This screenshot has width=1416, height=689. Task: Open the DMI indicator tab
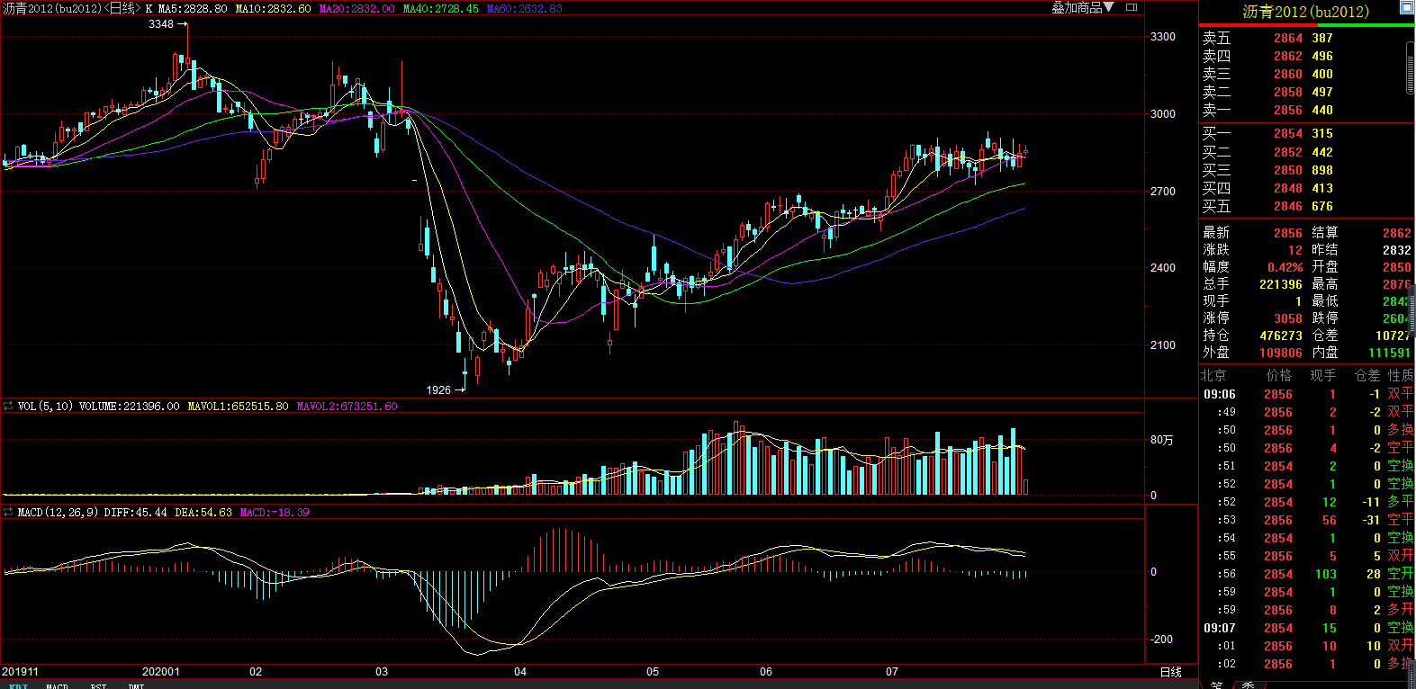tap(136, 686)
